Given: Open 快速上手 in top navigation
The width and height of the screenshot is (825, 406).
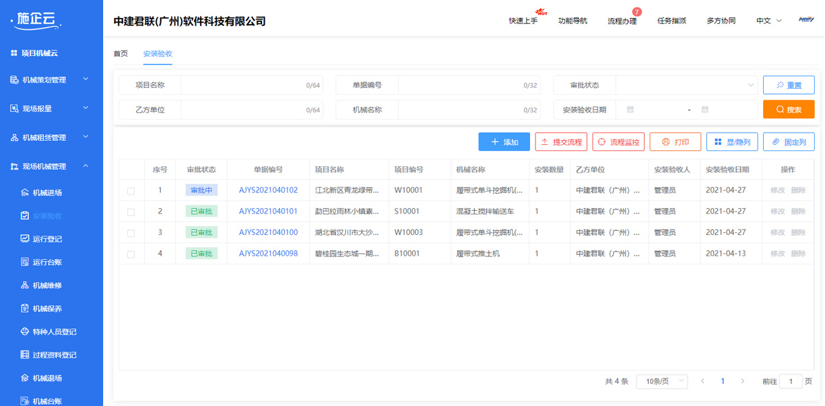Looking at the screenshot, I should click(523, 21).
